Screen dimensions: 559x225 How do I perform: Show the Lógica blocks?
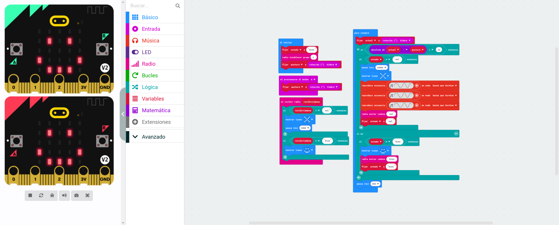(x=155, y=87)
